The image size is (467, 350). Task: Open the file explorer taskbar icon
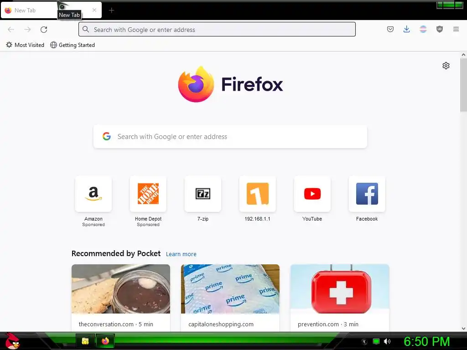click(85, 341)
